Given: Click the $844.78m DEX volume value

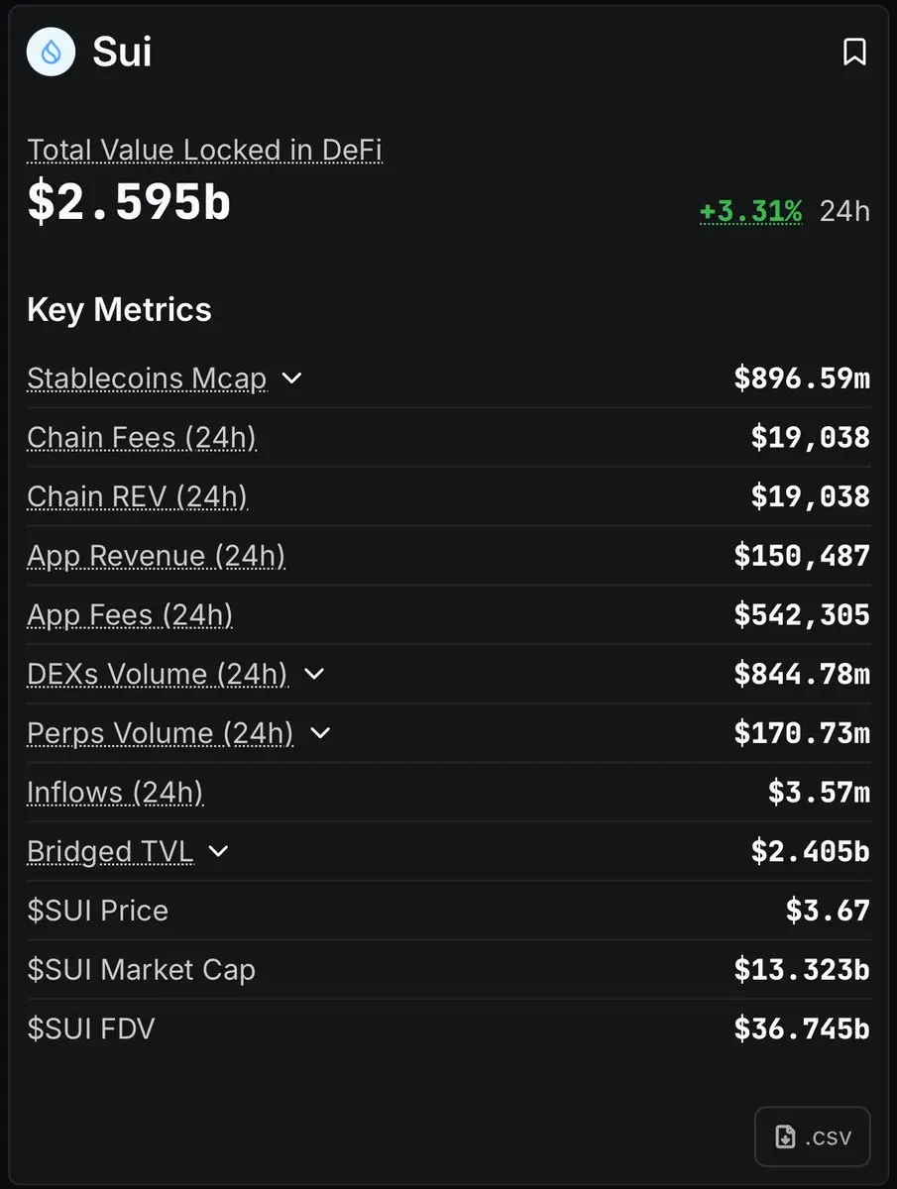Looking at the screenshot, I should click(x=802, y=674).
